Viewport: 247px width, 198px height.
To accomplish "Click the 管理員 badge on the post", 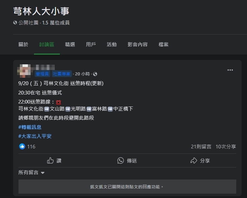I will [x=42, y=74].
